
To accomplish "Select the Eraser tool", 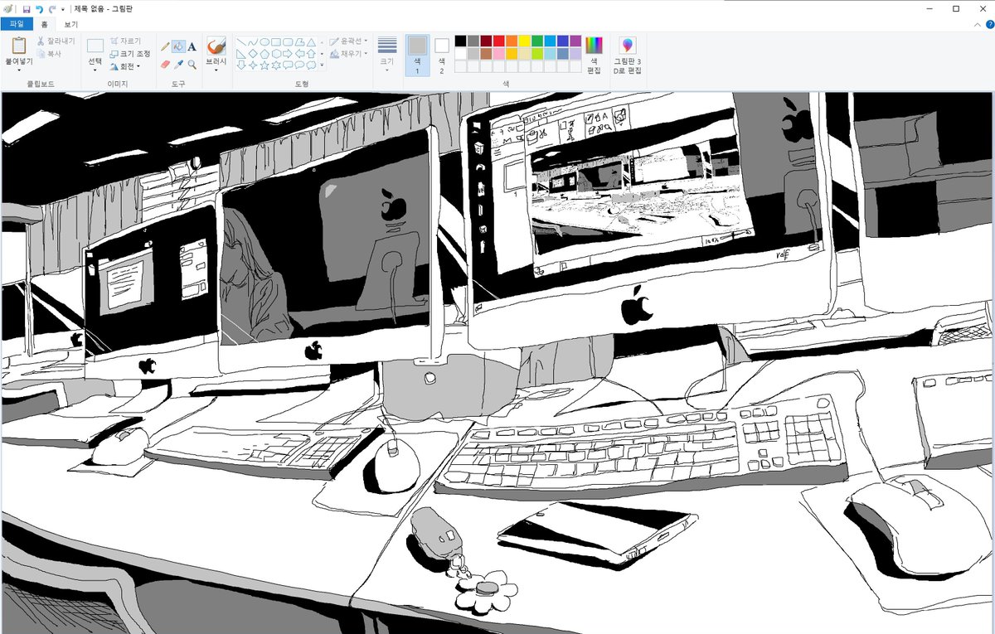I will [x=165, y=64].
